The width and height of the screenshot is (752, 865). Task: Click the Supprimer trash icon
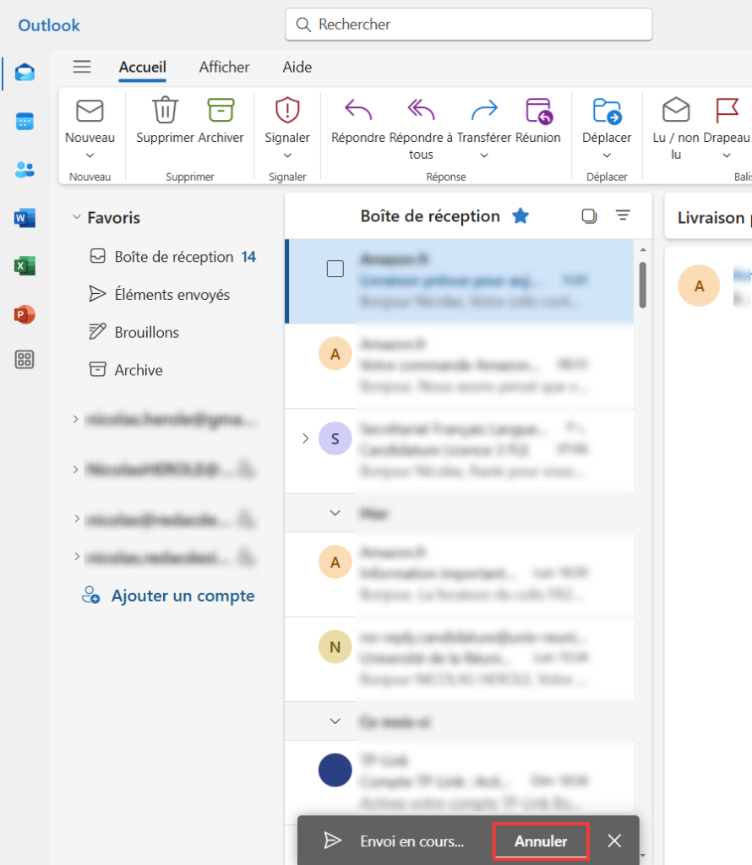tap(165, 111)
